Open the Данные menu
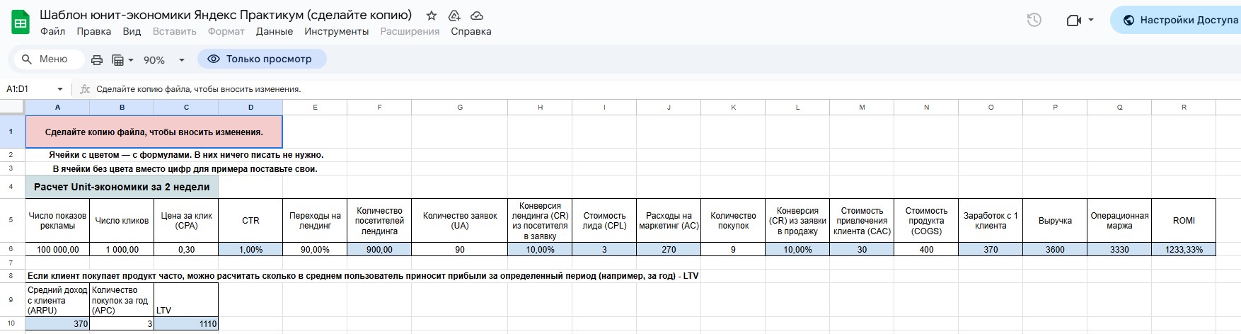1241x334 pixels. click(275, 31)
